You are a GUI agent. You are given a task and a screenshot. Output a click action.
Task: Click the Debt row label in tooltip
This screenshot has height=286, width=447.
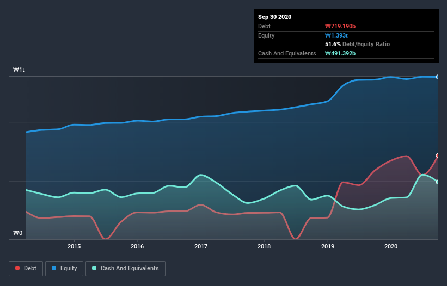(x=264, y=26)
